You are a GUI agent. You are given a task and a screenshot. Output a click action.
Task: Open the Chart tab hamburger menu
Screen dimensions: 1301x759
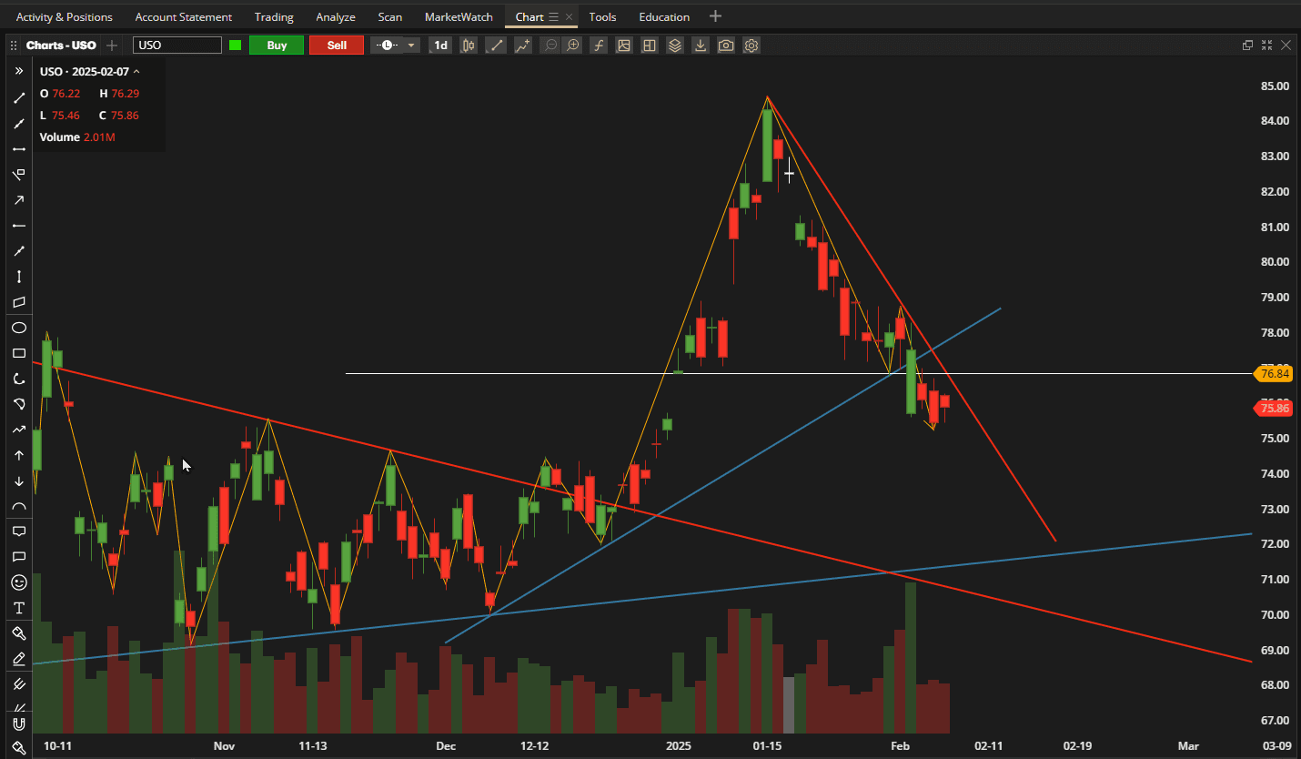[553, 16]
